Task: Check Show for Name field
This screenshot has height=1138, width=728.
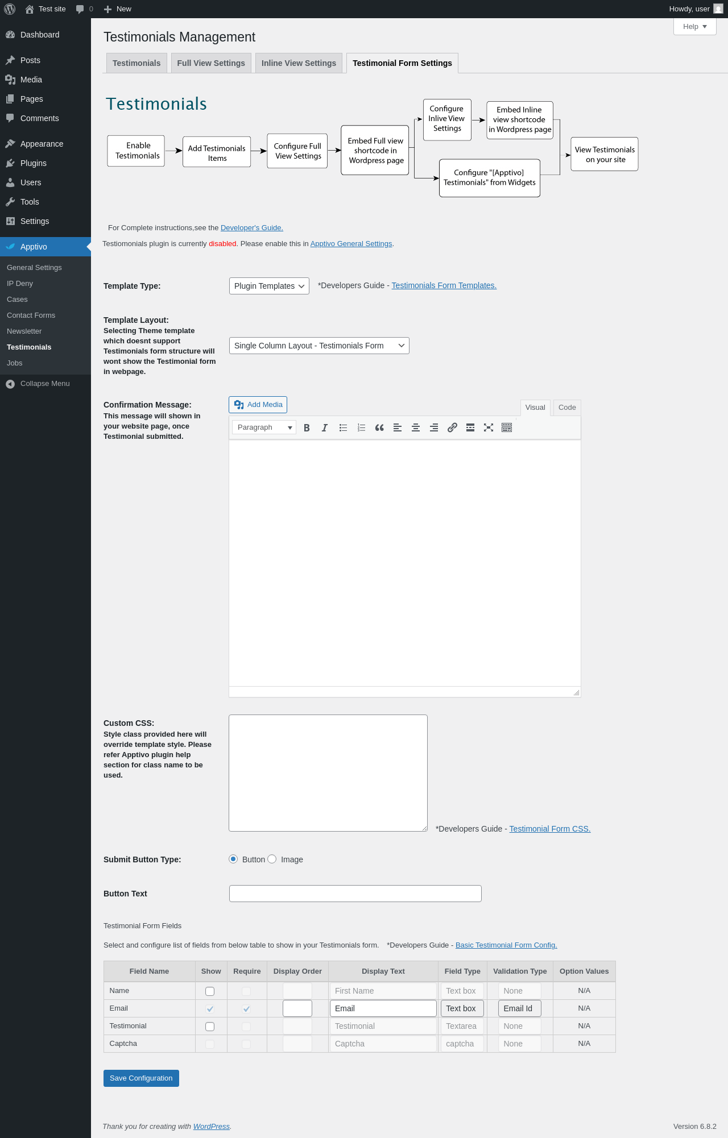Action: (x=210, y=991)
